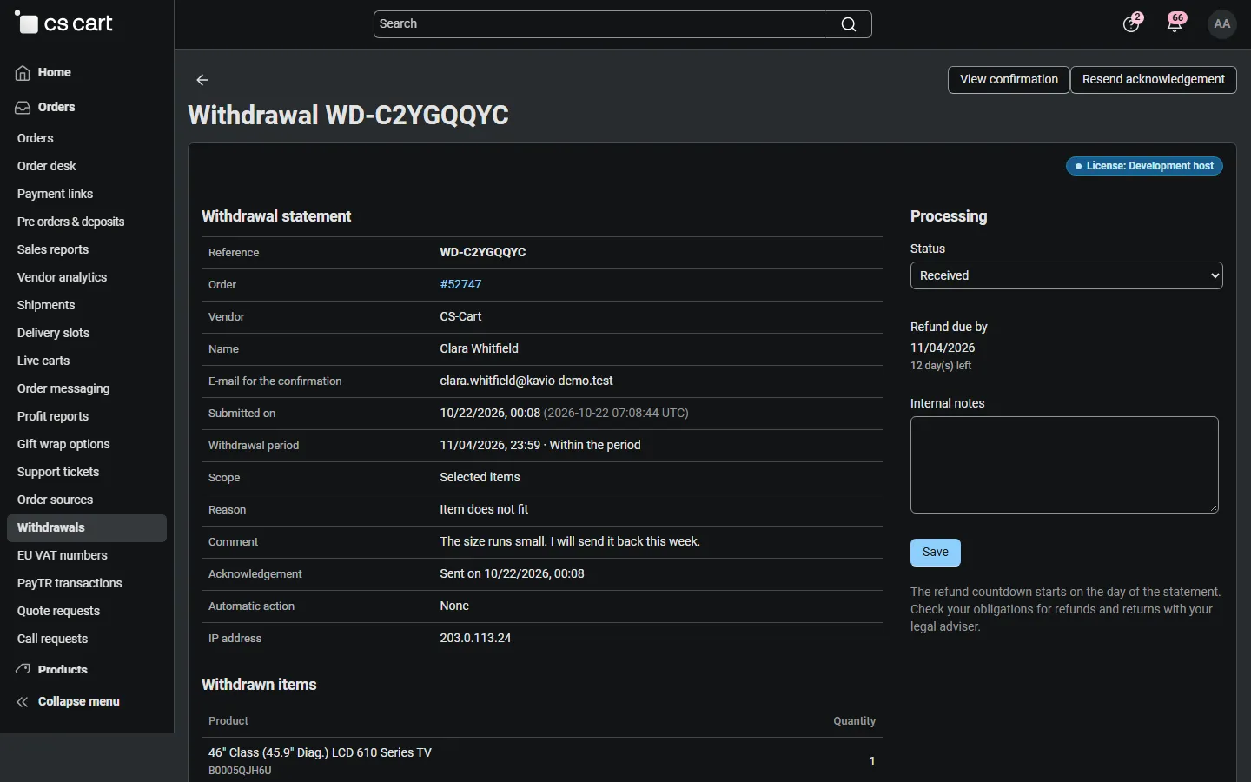Click the search magnifier icon
1251x782 pixels.
849,24
